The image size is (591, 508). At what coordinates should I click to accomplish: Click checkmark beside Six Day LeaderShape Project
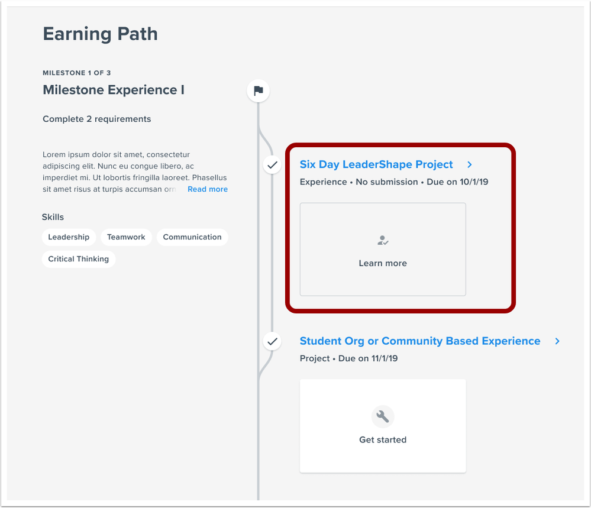[272, 165]
